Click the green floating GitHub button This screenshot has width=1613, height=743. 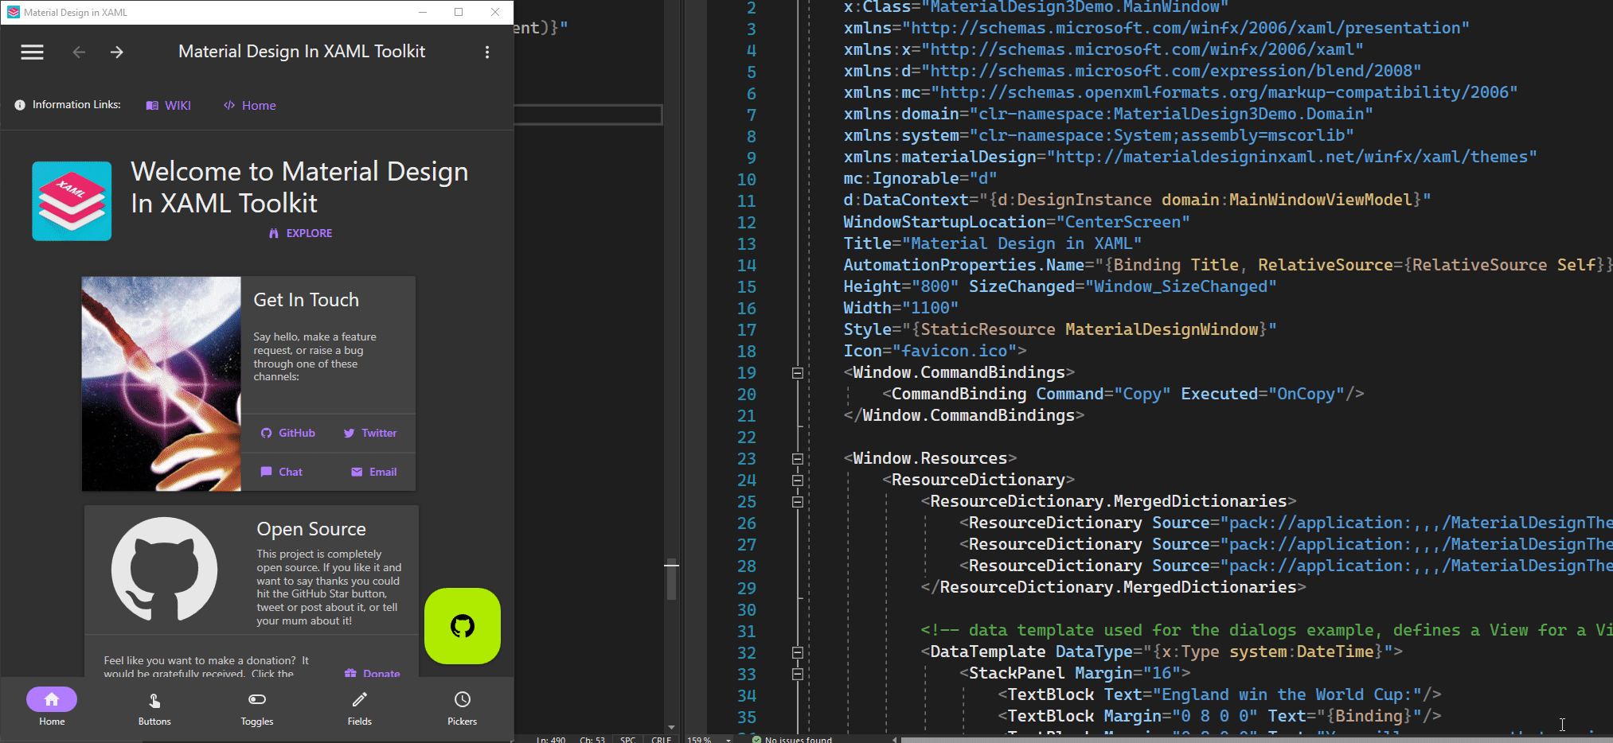click(x=463, y=626)
